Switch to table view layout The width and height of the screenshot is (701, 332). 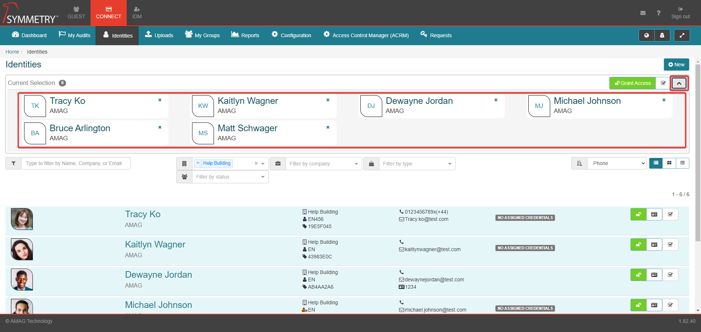tap(682, 163)
